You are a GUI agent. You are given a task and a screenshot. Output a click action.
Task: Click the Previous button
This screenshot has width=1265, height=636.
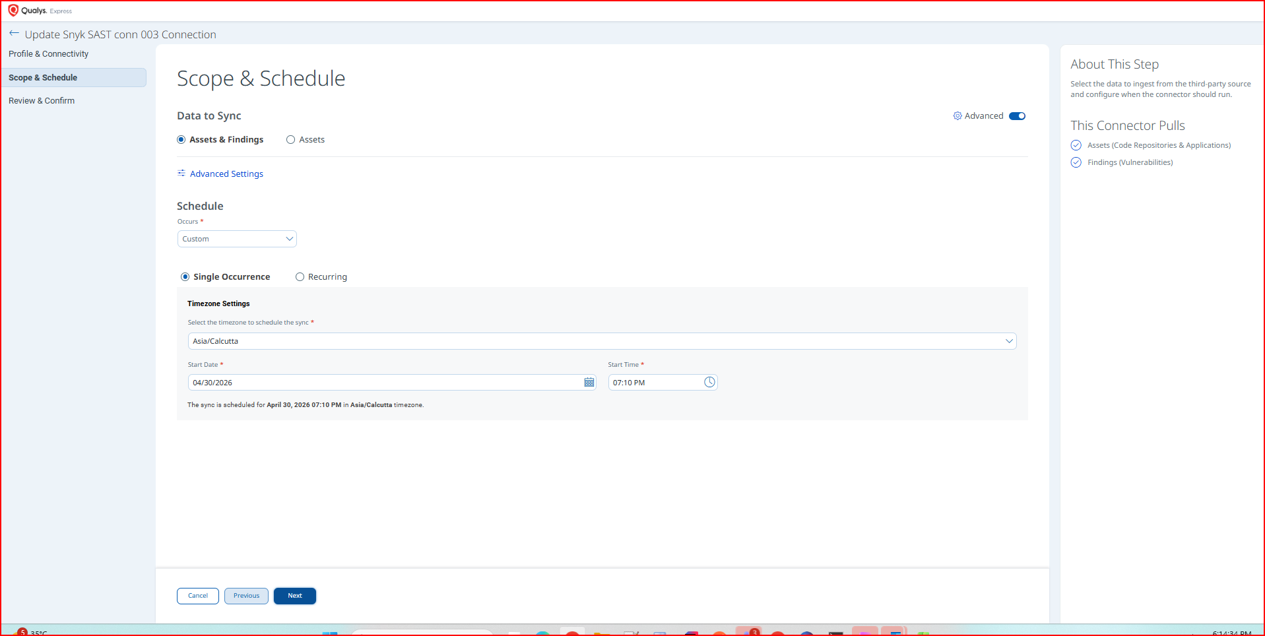point(246,596)
